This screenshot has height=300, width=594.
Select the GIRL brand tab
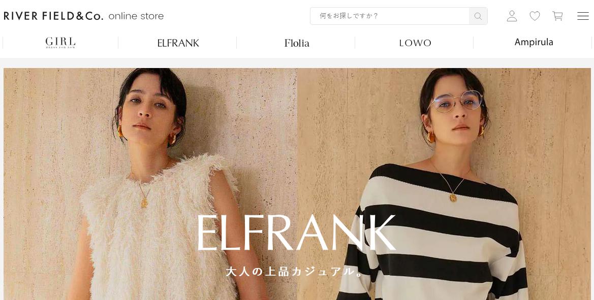pyautogui.click(x=60, y=43)
